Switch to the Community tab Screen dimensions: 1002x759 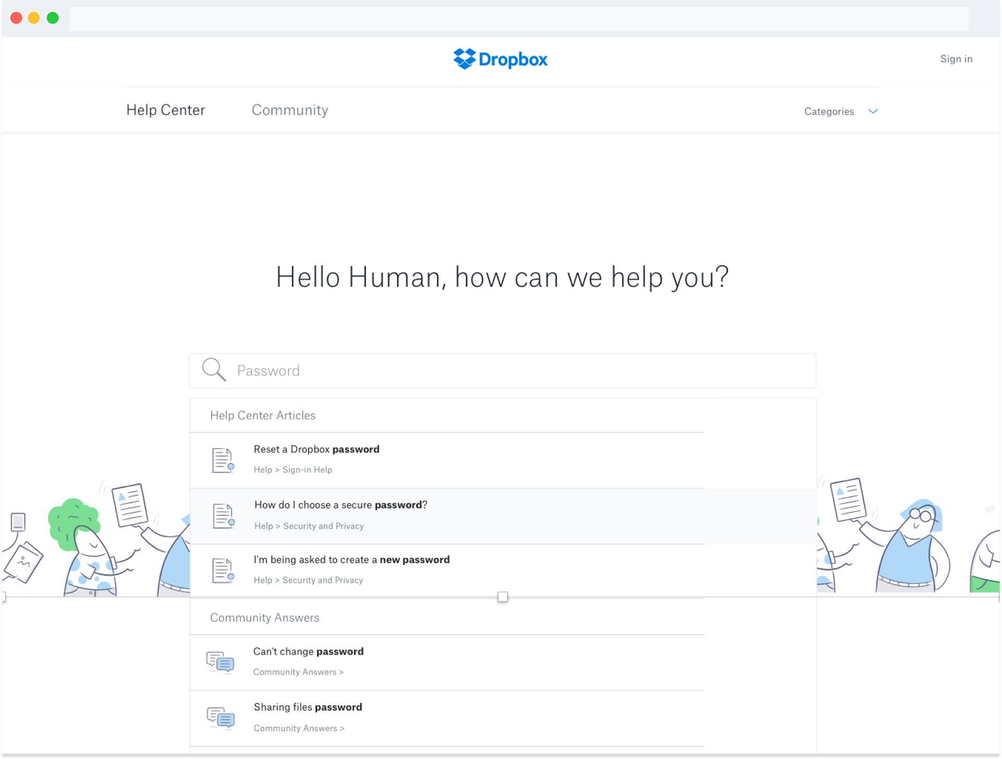coord(290,110)
